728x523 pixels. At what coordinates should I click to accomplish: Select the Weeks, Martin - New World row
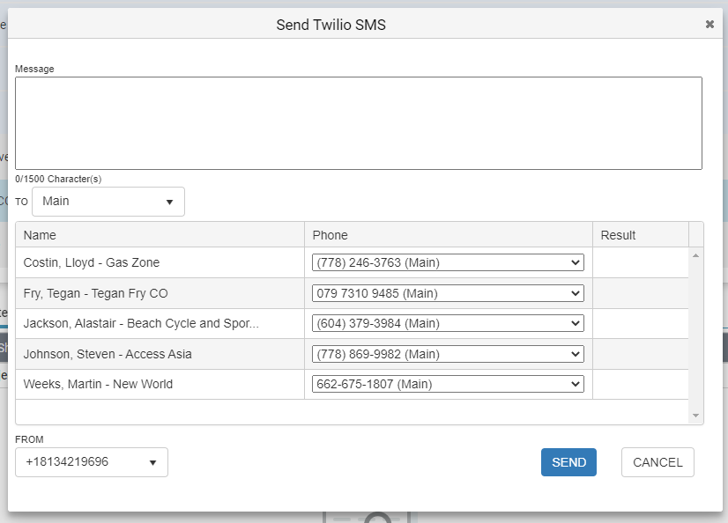[352, 384]
